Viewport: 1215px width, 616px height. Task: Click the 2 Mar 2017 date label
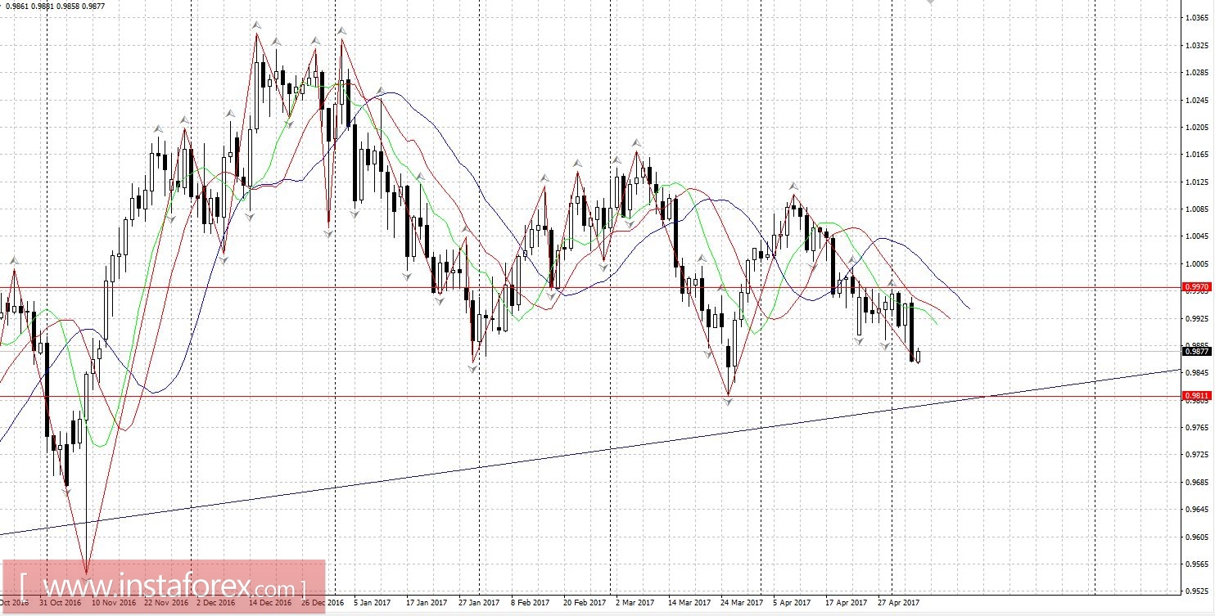(635, 603)
